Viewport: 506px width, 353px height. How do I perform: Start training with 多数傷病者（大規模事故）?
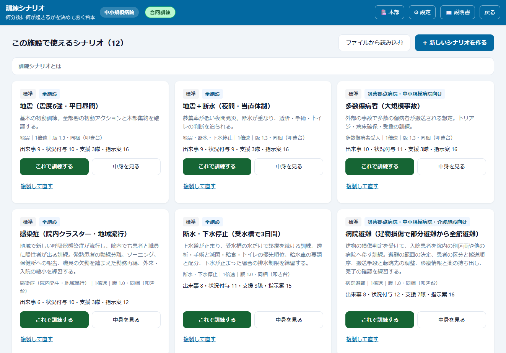(x=380, y=167)
